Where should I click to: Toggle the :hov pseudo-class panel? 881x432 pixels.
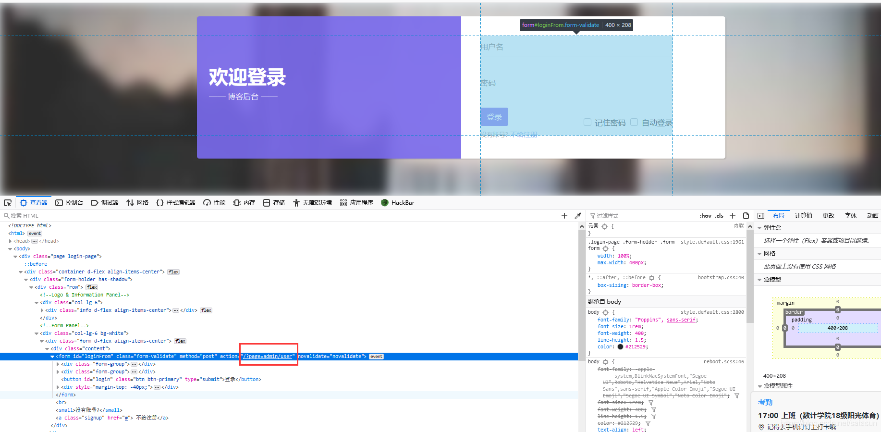pyautogui.click(x=705, y=216)
